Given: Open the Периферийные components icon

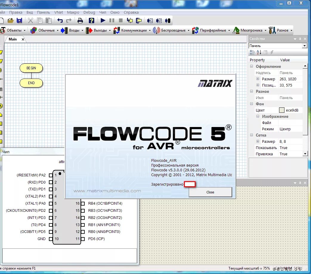Looking at the screenshot, I should tap(195, 30).
